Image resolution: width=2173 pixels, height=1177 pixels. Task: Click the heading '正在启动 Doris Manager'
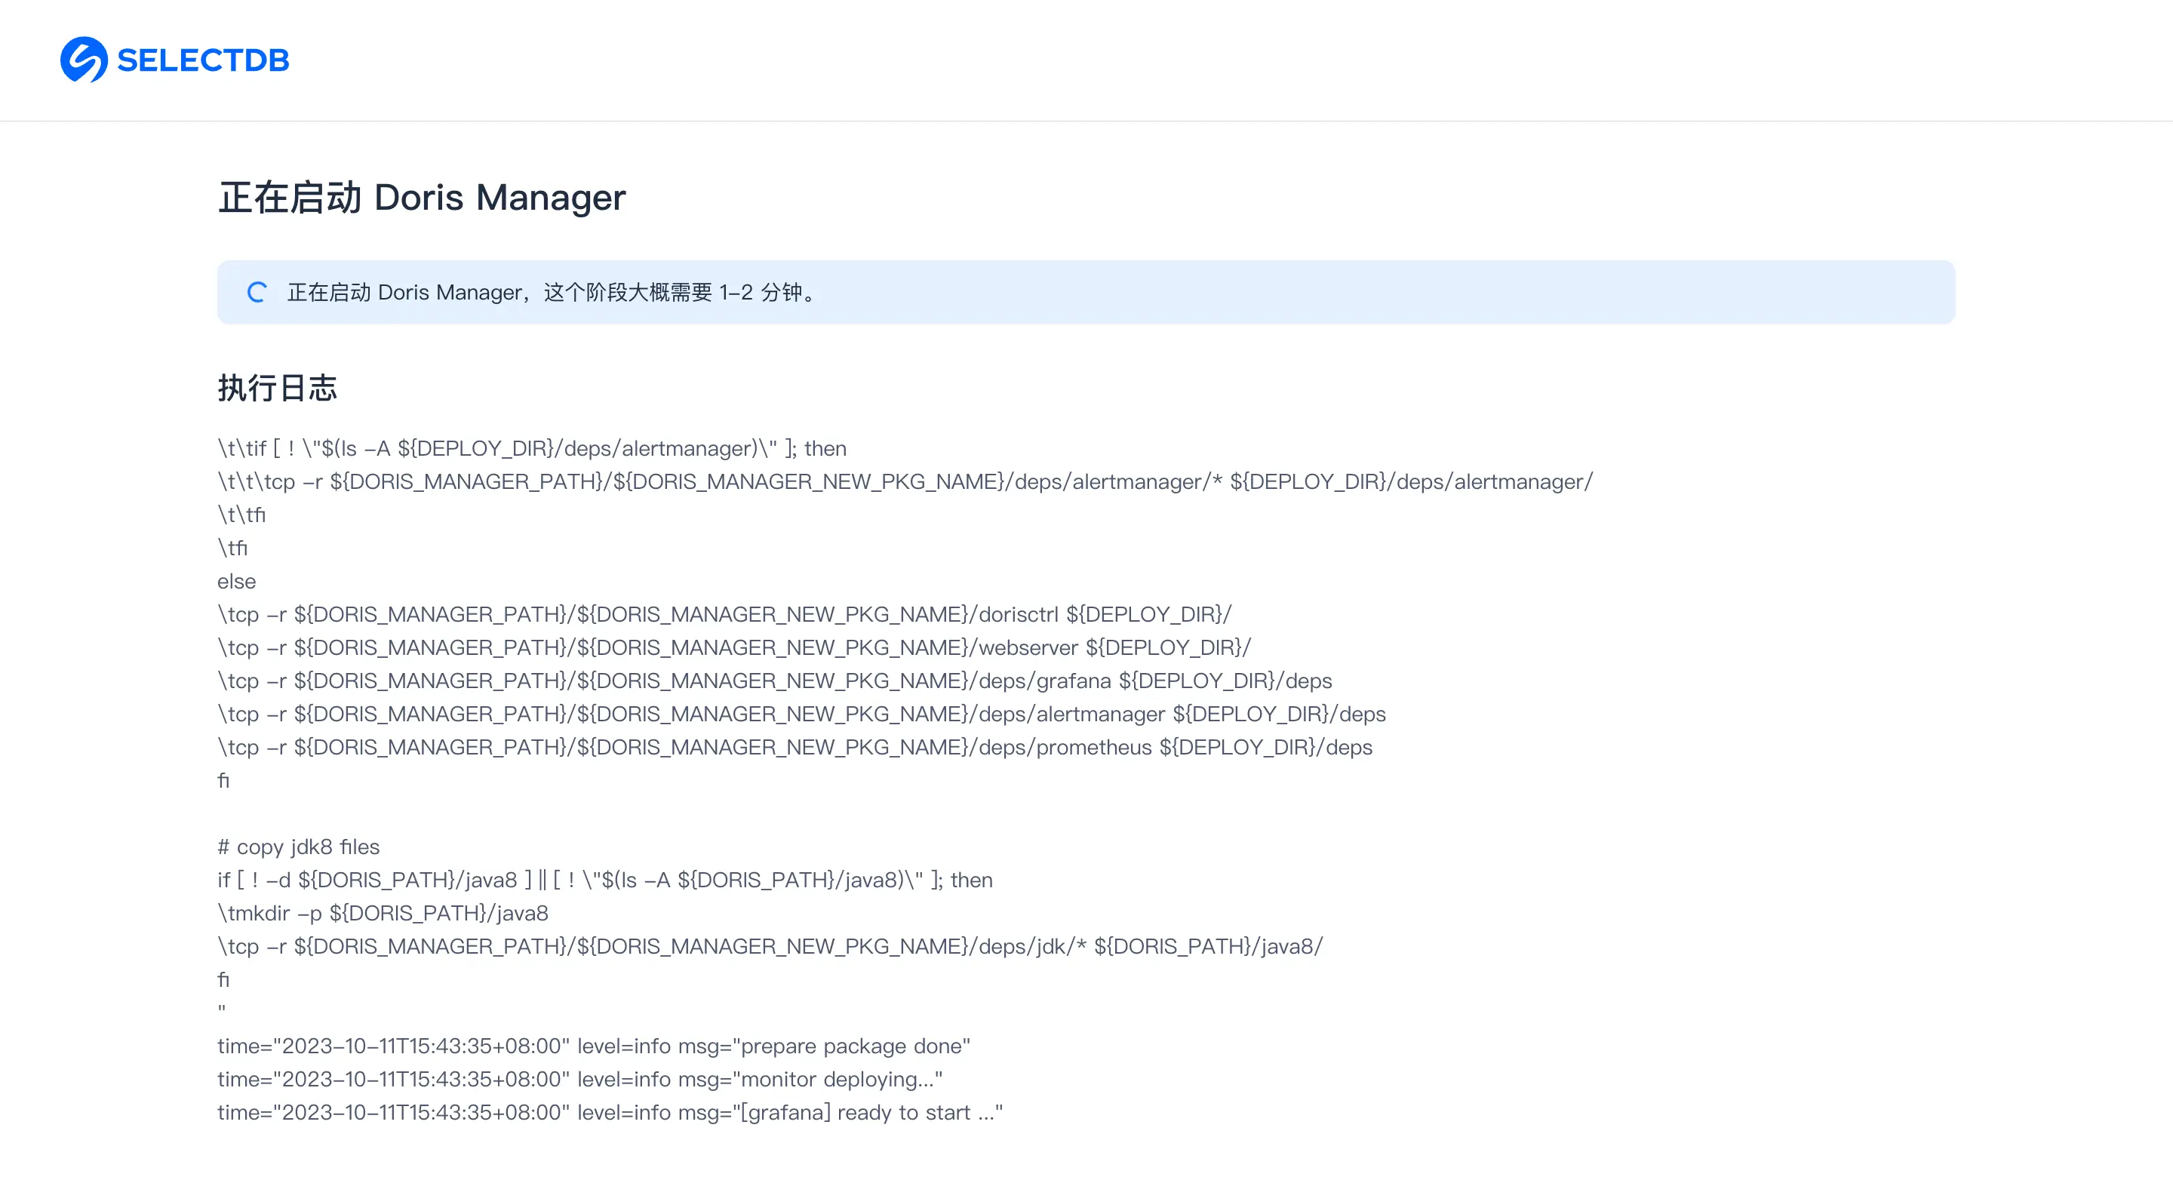click(422, 198)
